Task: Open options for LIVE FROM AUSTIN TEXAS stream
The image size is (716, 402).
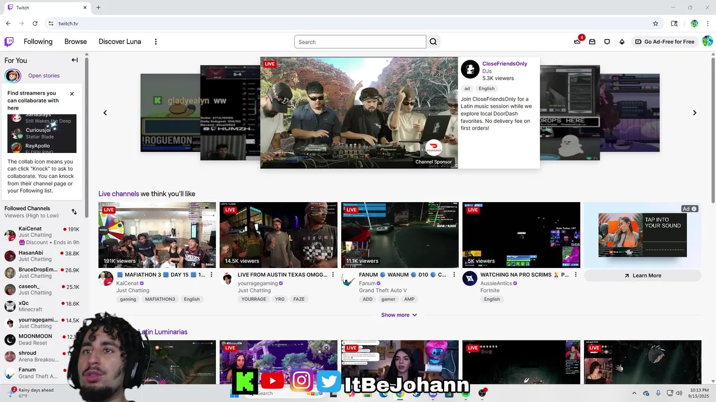Action: tap(333, 275)
